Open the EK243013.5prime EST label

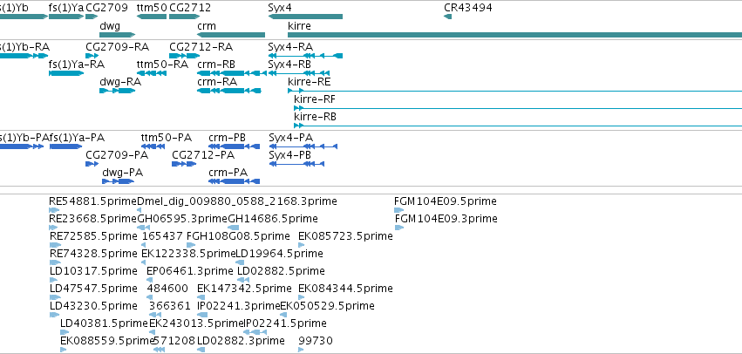coord(196,323)
